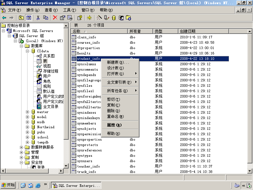Image resolution: width=253 pixels, height=190 pixels.
Task: Expand the school database node
Action: tap(27, 137)
